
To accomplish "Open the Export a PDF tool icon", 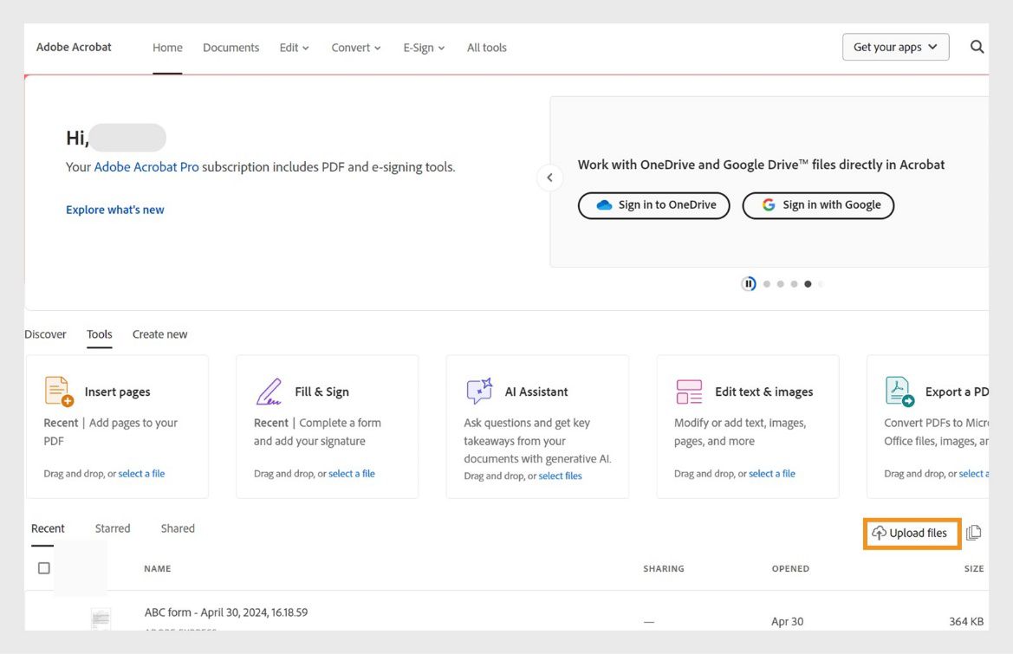I will (899, 392).
